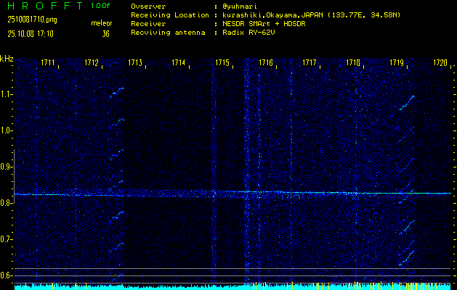Click the meteor echo at 1.1 kHz near 1719
Viewport: 457px width, 290px height.
[x=407, y=103]
